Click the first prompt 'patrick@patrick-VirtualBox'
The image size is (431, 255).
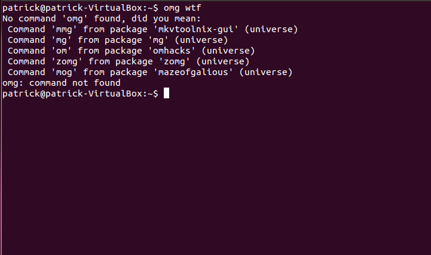pyautogui.click(x=72, y=8)
